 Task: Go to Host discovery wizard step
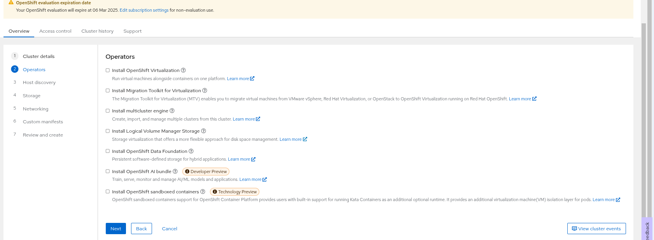click(x=39, y=82)
